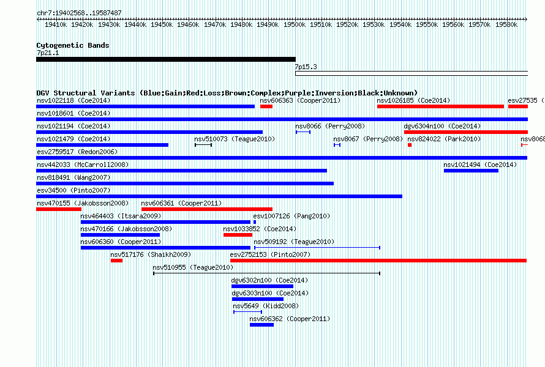Select the nsv517176 (Shaikh2009) red bar
This screenshot has width=545, height=367.
tap(116, 261)
